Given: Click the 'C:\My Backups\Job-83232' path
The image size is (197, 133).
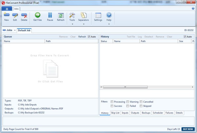Looking at the screenshot, I should click(x=31, y=113).
